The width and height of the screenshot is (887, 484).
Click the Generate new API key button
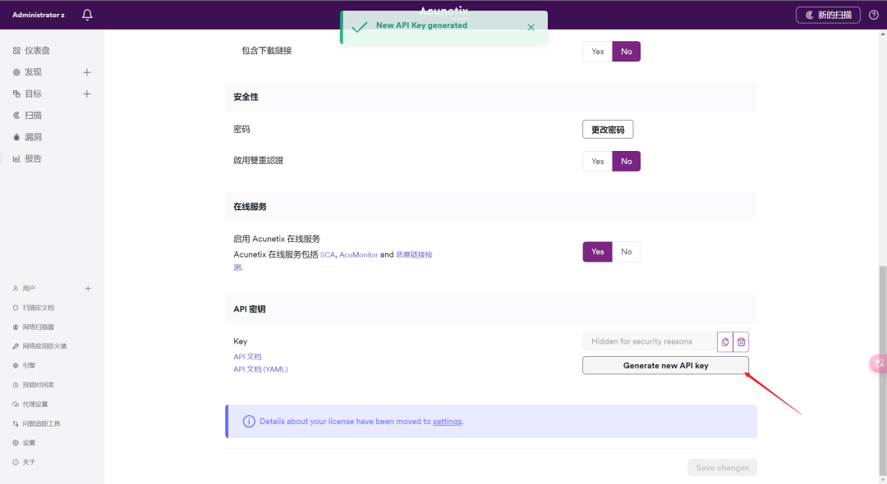tap(665, 366)
